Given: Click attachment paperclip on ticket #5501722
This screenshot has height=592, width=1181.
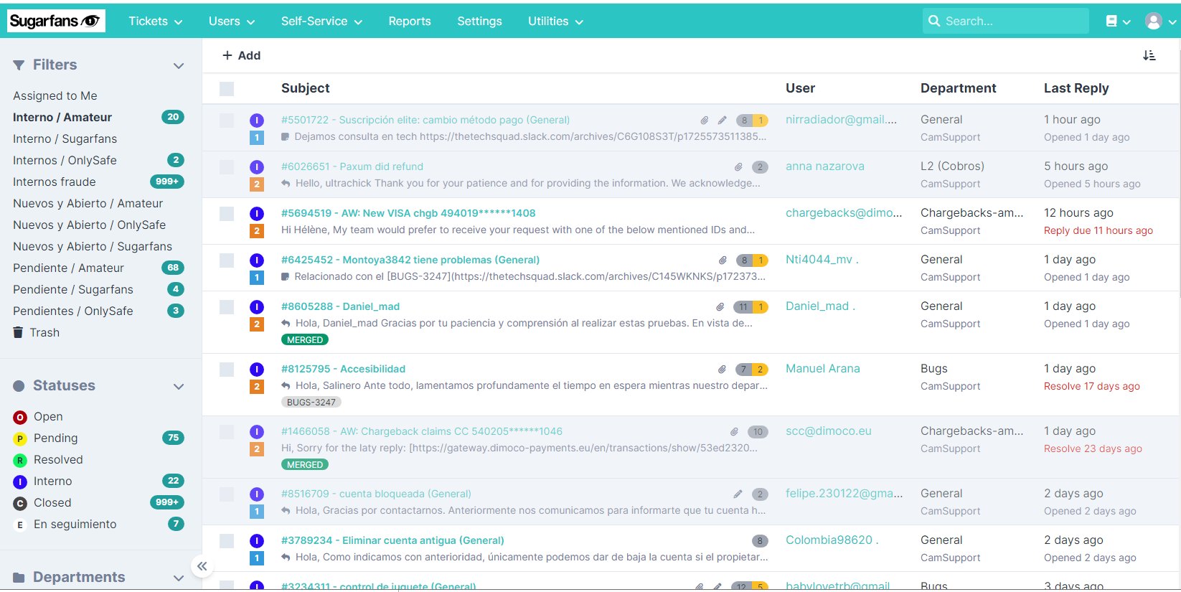Looking at the screenshot, I should pyautogui.click(x=705, y=121).
